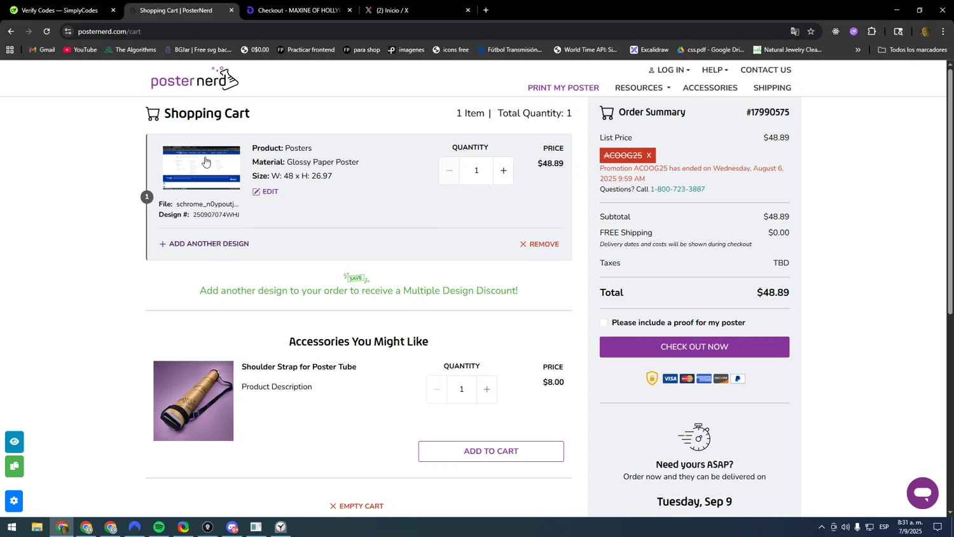954x537 pixels.
Task: Click the site info icon in address bar
Action: (68, 31)
